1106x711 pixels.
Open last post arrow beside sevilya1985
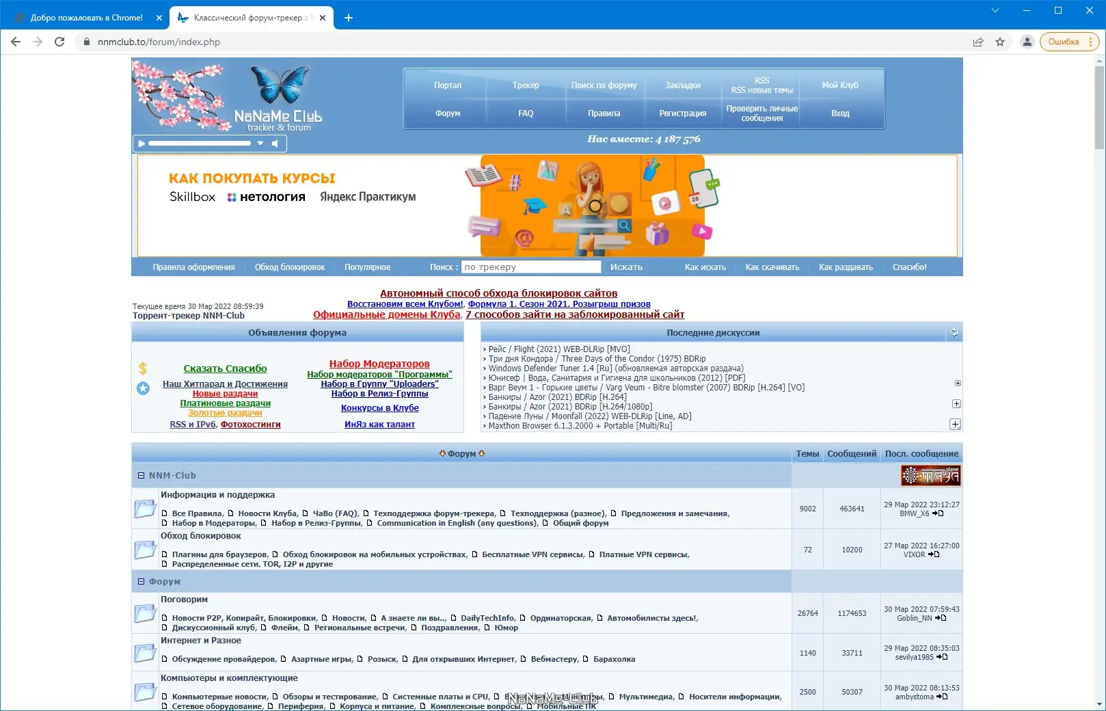point(942,657)
